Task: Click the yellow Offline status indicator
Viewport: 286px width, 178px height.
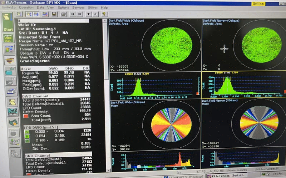Action: click(x=258, y=4)
